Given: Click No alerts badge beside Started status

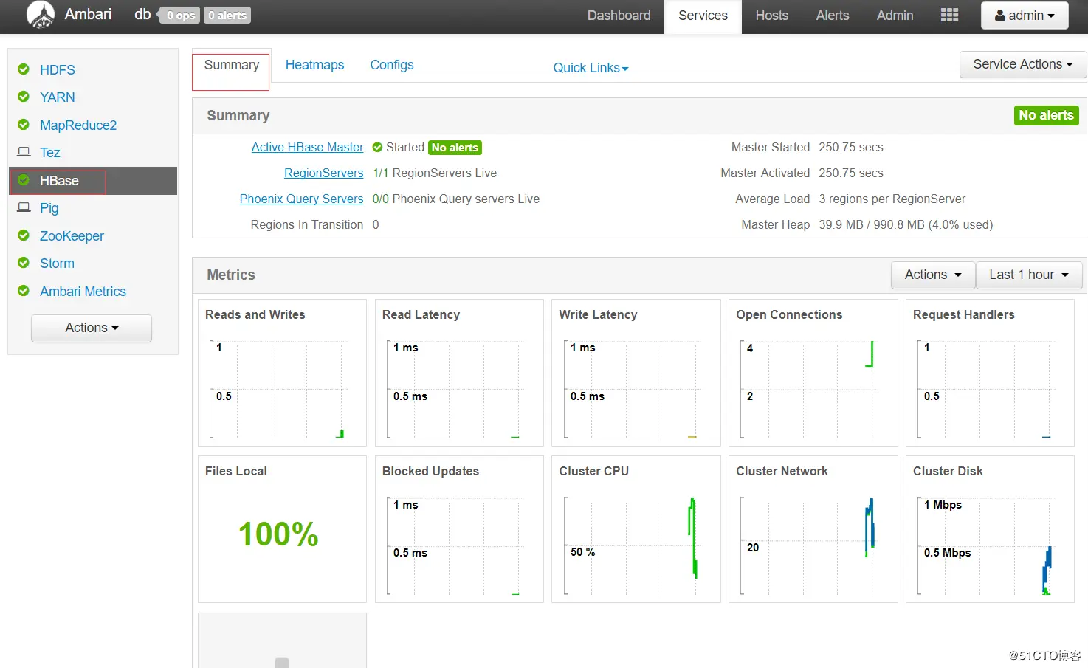Looking at the screenshot, I should coord(455,148).
